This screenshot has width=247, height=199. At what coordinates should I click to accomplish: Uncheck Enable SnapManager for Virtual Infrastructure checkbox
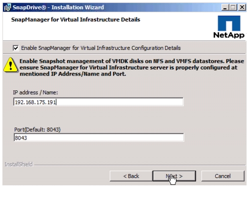tap(16, 48)
